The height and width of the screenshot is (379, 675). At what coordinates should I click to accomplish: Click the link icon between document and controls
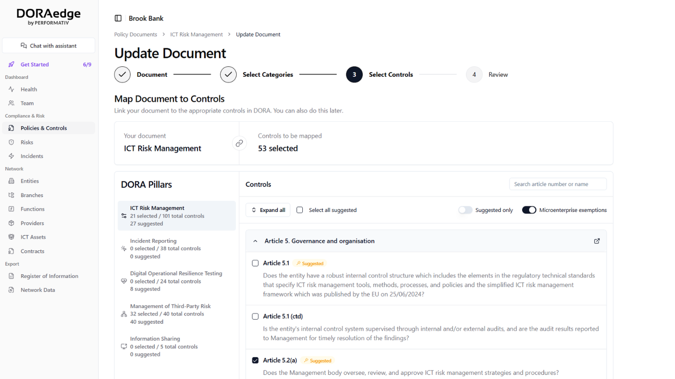click(240, 143)
